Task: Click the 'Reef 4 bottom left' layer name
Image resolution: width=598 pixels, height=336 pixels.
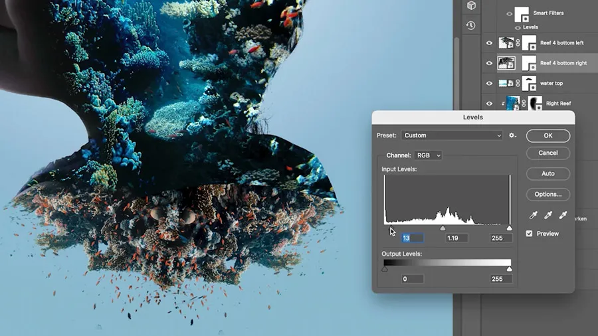Action: 561,43
